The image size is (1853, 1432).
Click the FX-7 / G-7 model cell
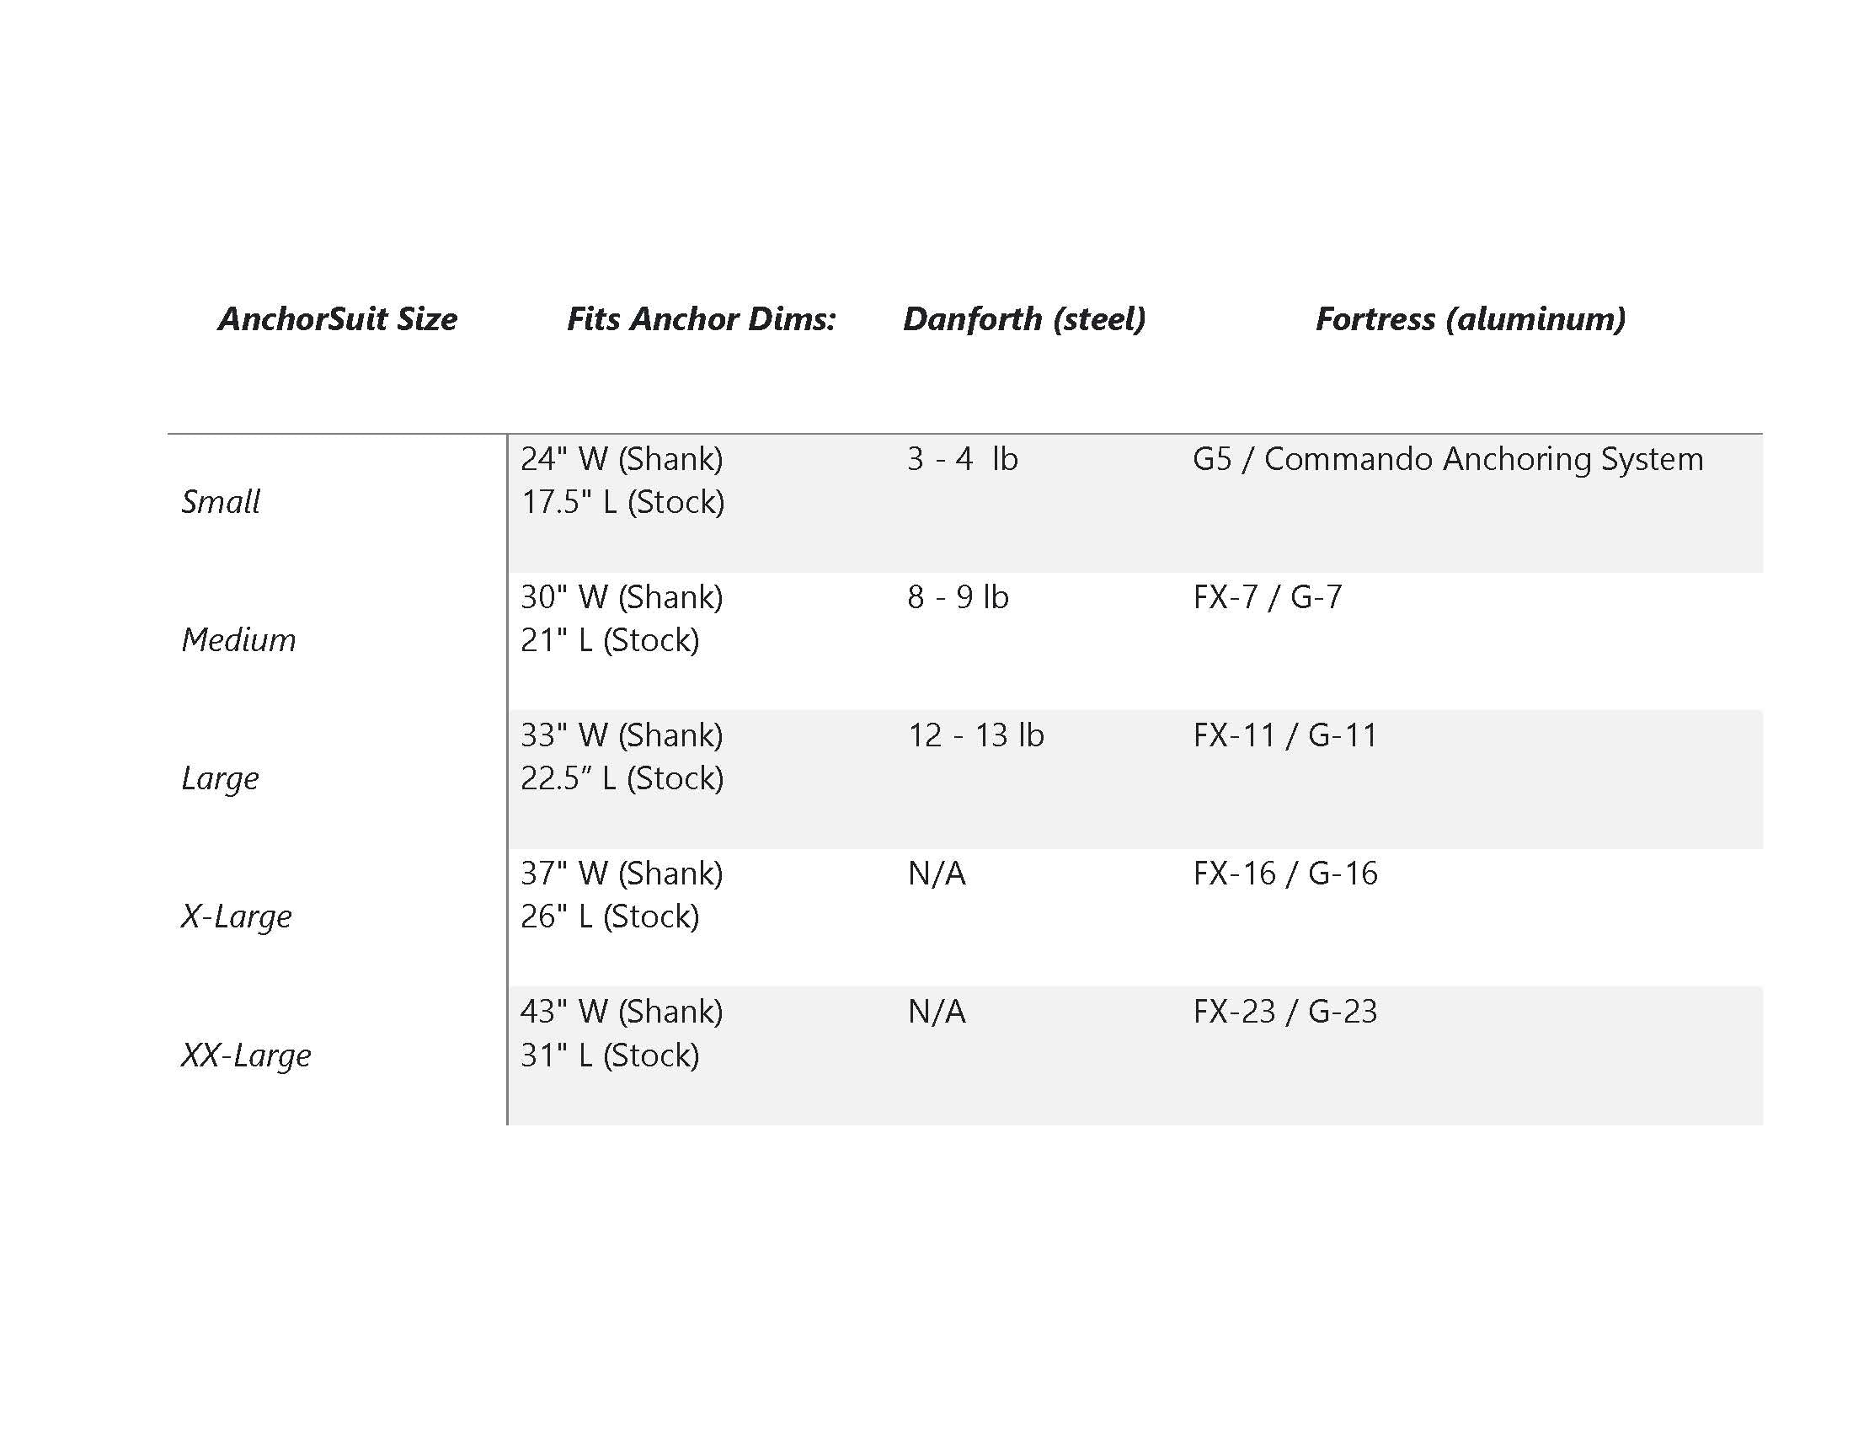pos(1268,597)
